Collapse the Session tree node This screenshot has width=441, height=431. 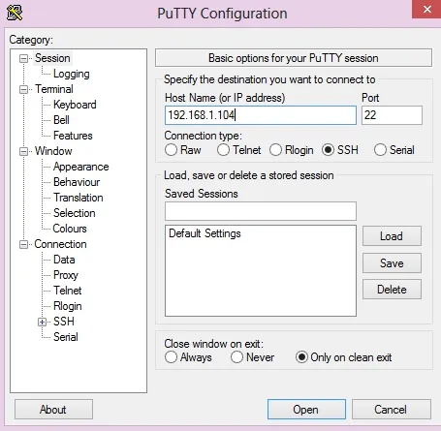[23, 58]
